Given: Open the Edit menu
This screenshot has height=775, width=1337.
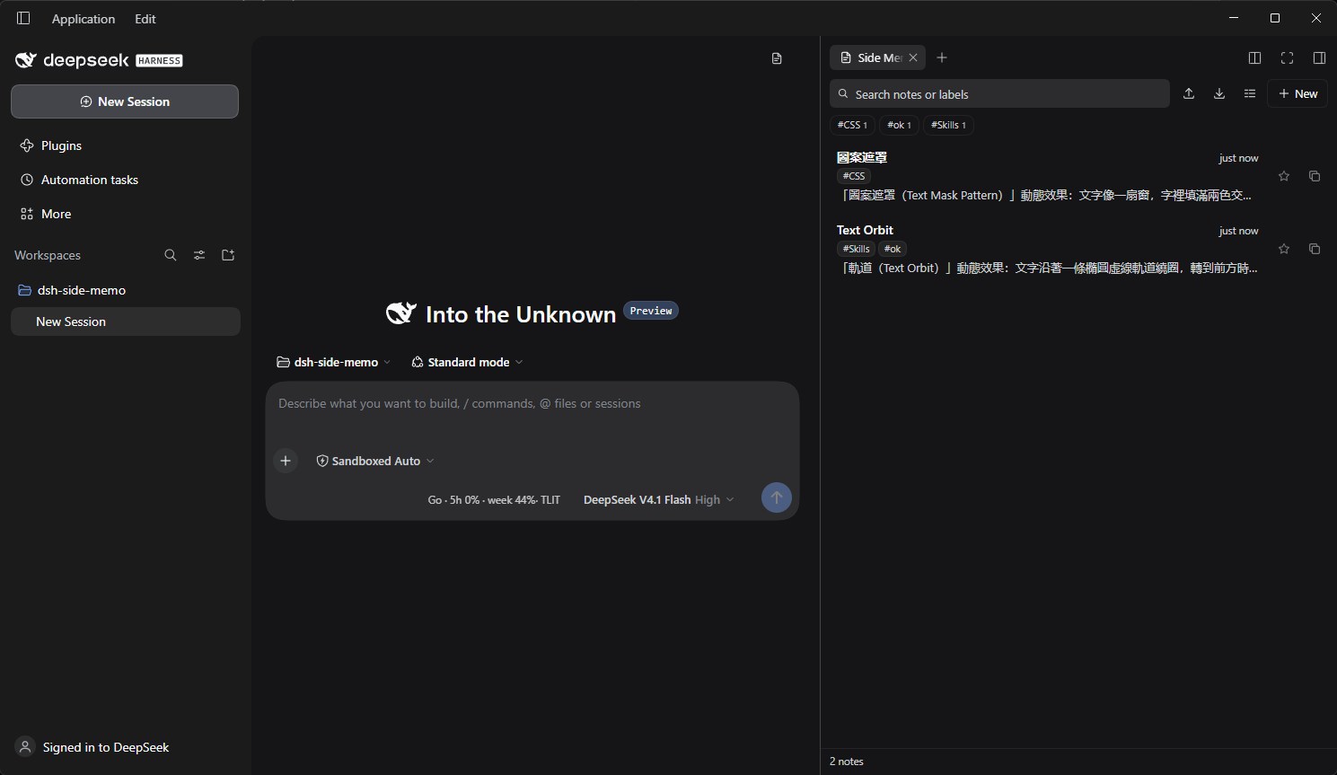Looking at the screenshot, I should (145, 19).
